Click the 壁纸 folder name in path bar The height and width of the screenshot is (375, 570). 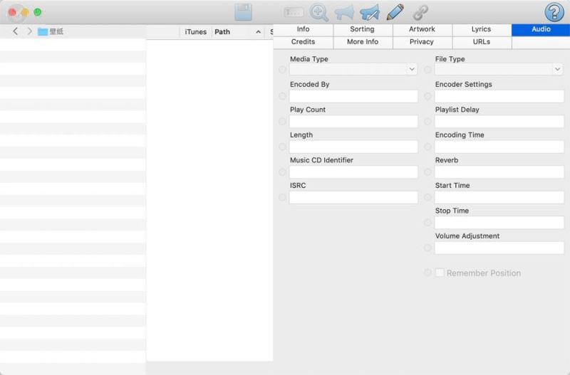coord(56,31)
